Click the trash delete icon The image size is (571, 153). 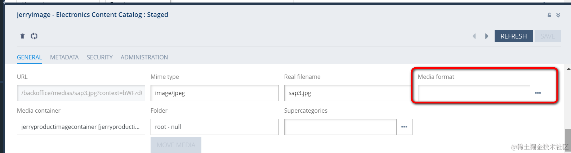[23, 36]
